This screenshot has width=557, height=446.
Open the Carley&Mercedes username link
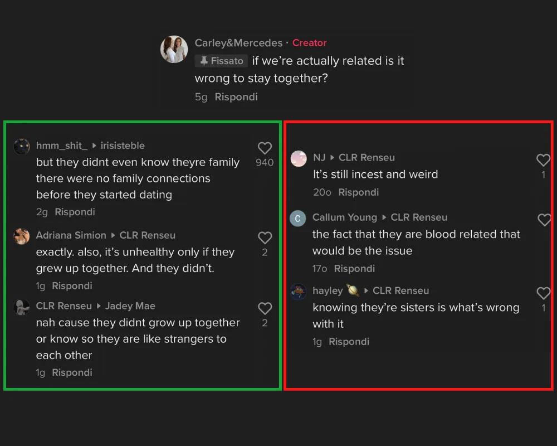tap(238, 43)
